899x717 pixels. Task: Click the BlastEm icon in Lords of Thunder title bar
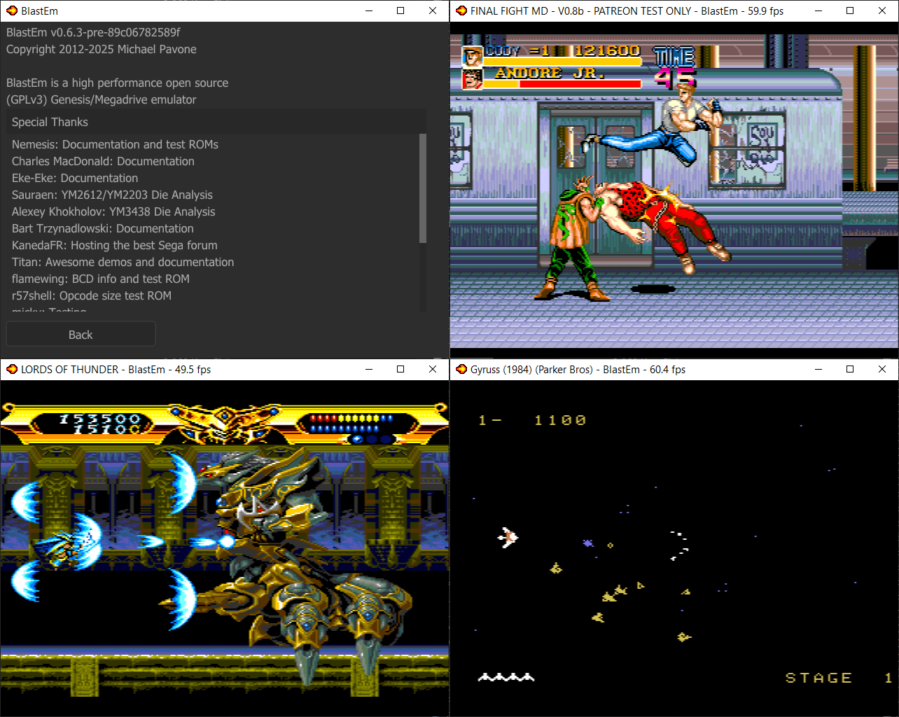pyautogui.click(x=12, y=369)
